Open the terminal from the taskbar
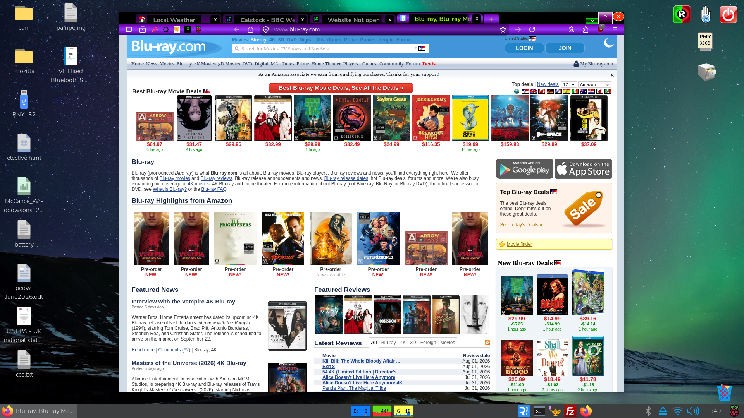Image resolution: width=744 pixels, height=418 pixels. 539,411
